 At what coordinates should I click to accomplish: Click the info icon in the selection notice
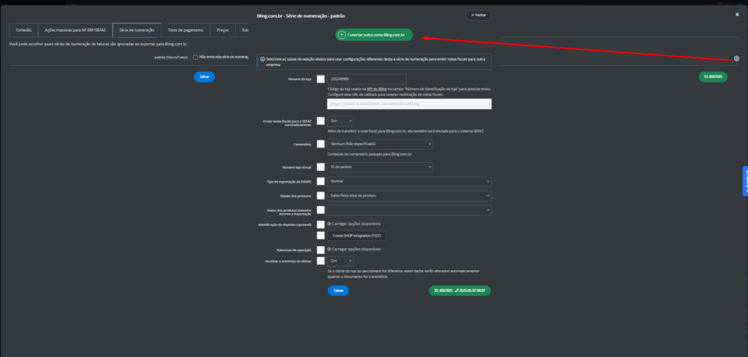point(262,60)
